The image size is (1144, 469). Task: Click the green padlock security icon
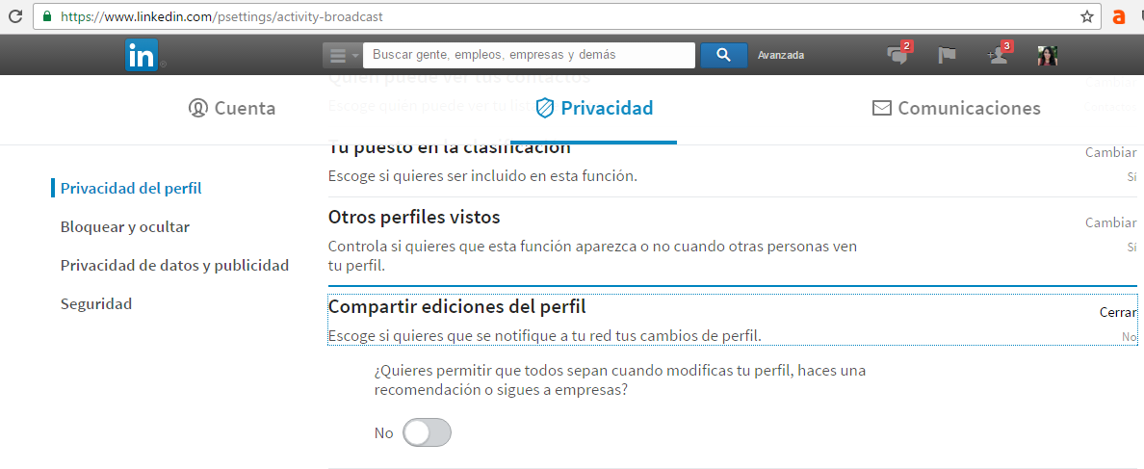tap(48, 16)
